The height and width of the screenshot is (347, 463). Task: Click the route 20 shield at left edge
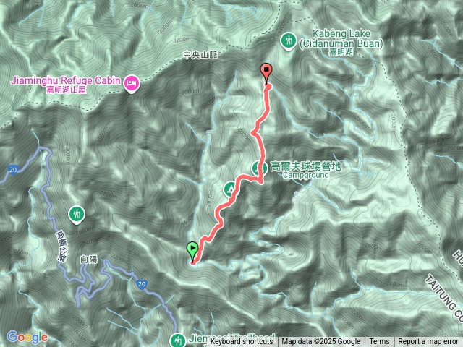[x=13, y=170]
